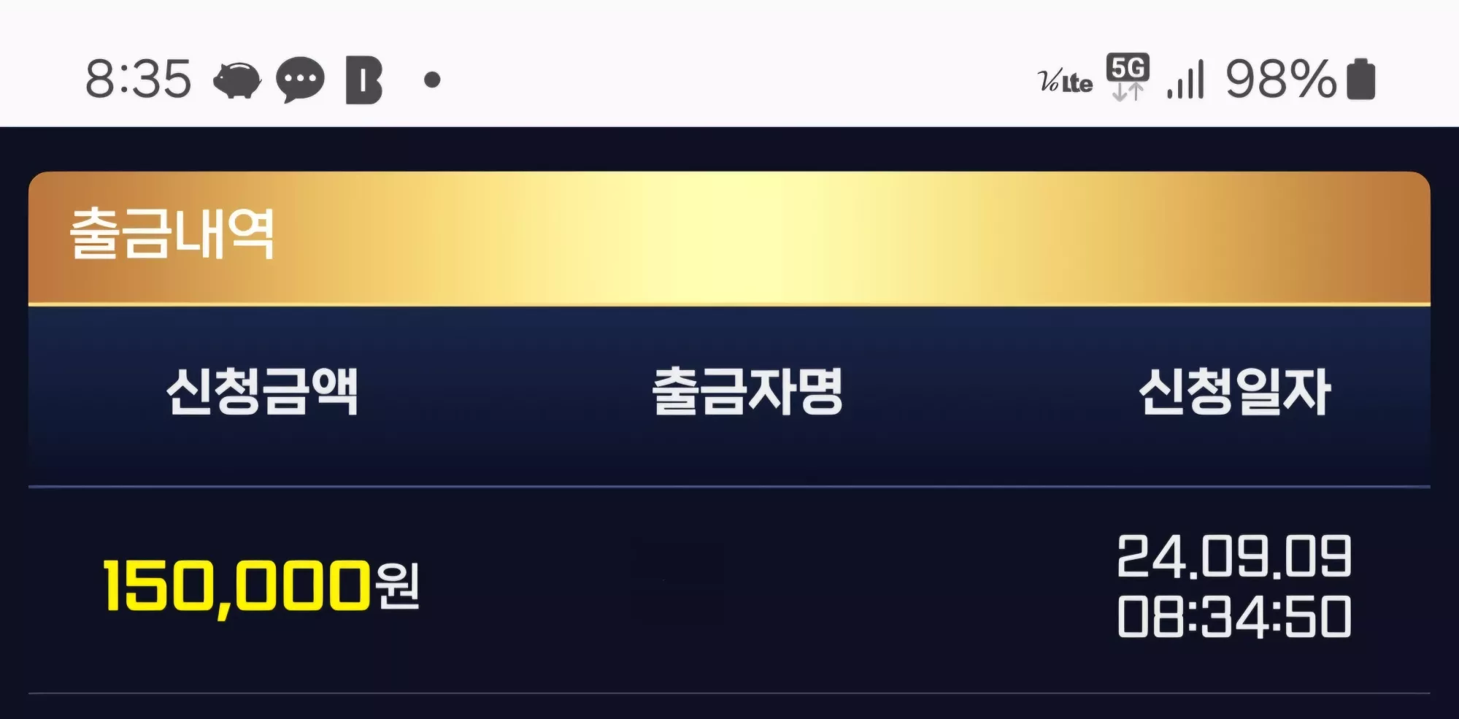The width and height of the screenshot is (1459, 719).
Task: Tap the 신청금액 column header
Action: 263,391
